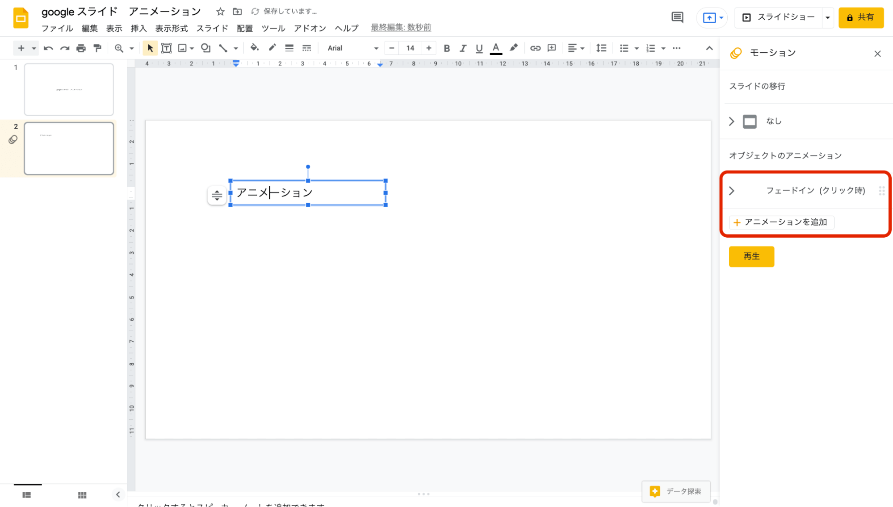This screenshot has height=507, width=893.
Task: Open the comment history icon
Action: tap(677, 17)
